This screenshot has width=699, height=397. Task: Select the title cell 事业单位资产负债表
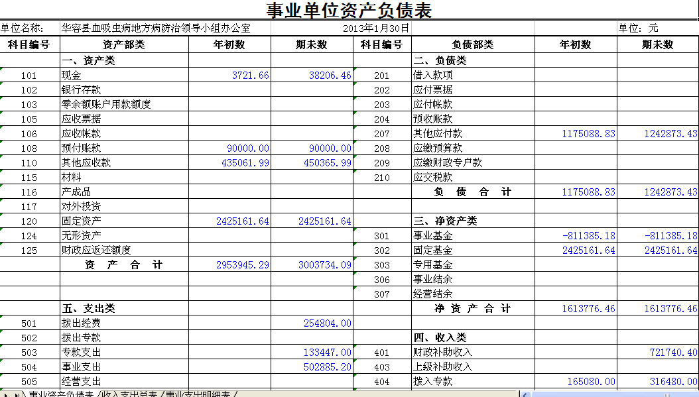(349, 11)
